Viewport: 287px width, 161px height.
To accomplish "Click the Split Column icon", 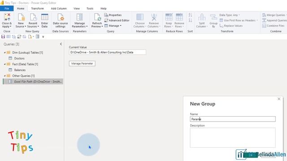I will (x=202, y=17).
